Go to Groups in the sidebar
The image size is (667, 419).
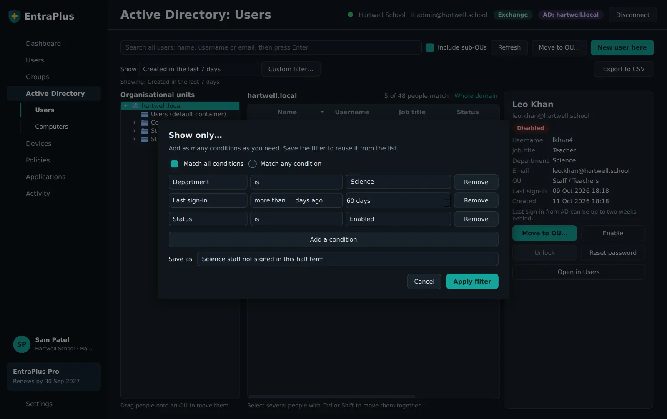[x=38, y=77]
